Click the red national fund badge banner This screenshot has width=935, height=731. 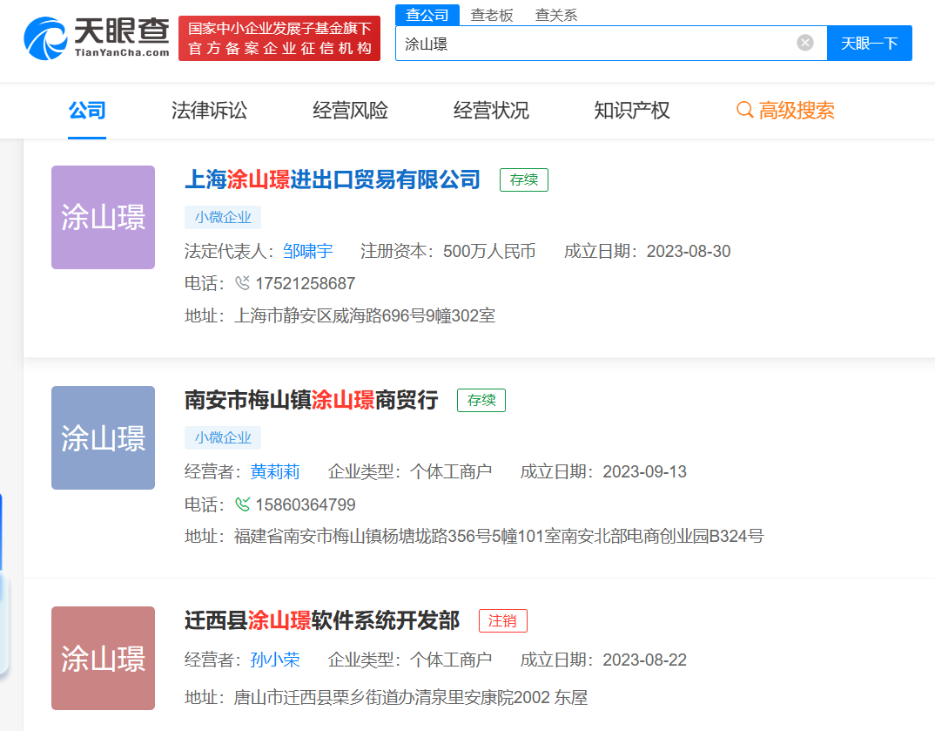coord(279,38)
